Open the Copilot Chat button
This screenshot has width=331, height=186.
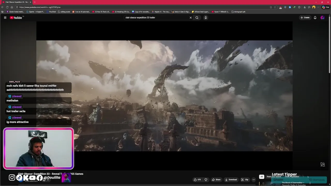coord(325,7)
